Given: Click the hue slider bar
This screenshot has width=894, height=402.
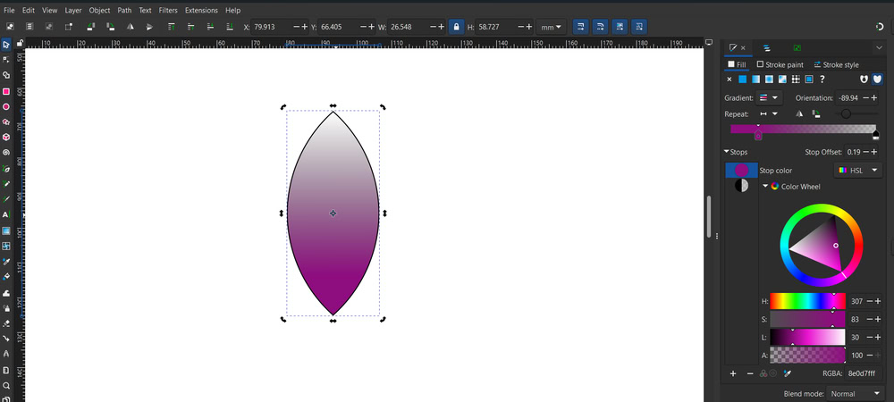Looking at the screenshot, I should 807,301.
